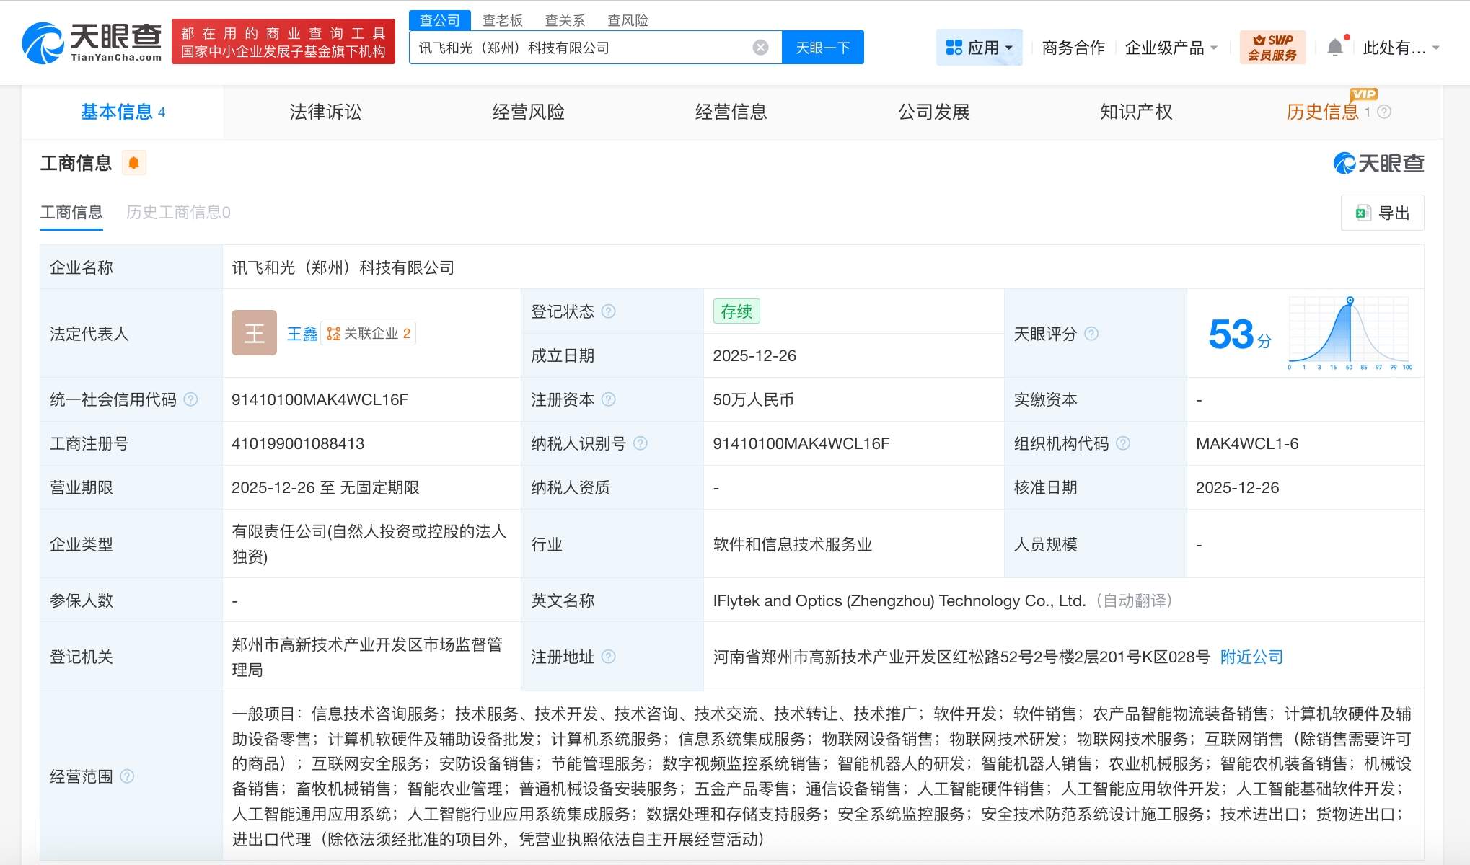Viewport: 1470px width, 865px height.
Task: Click help icon beside 天眼评分
Action: pyautogui.click(x=1091, y=334)
